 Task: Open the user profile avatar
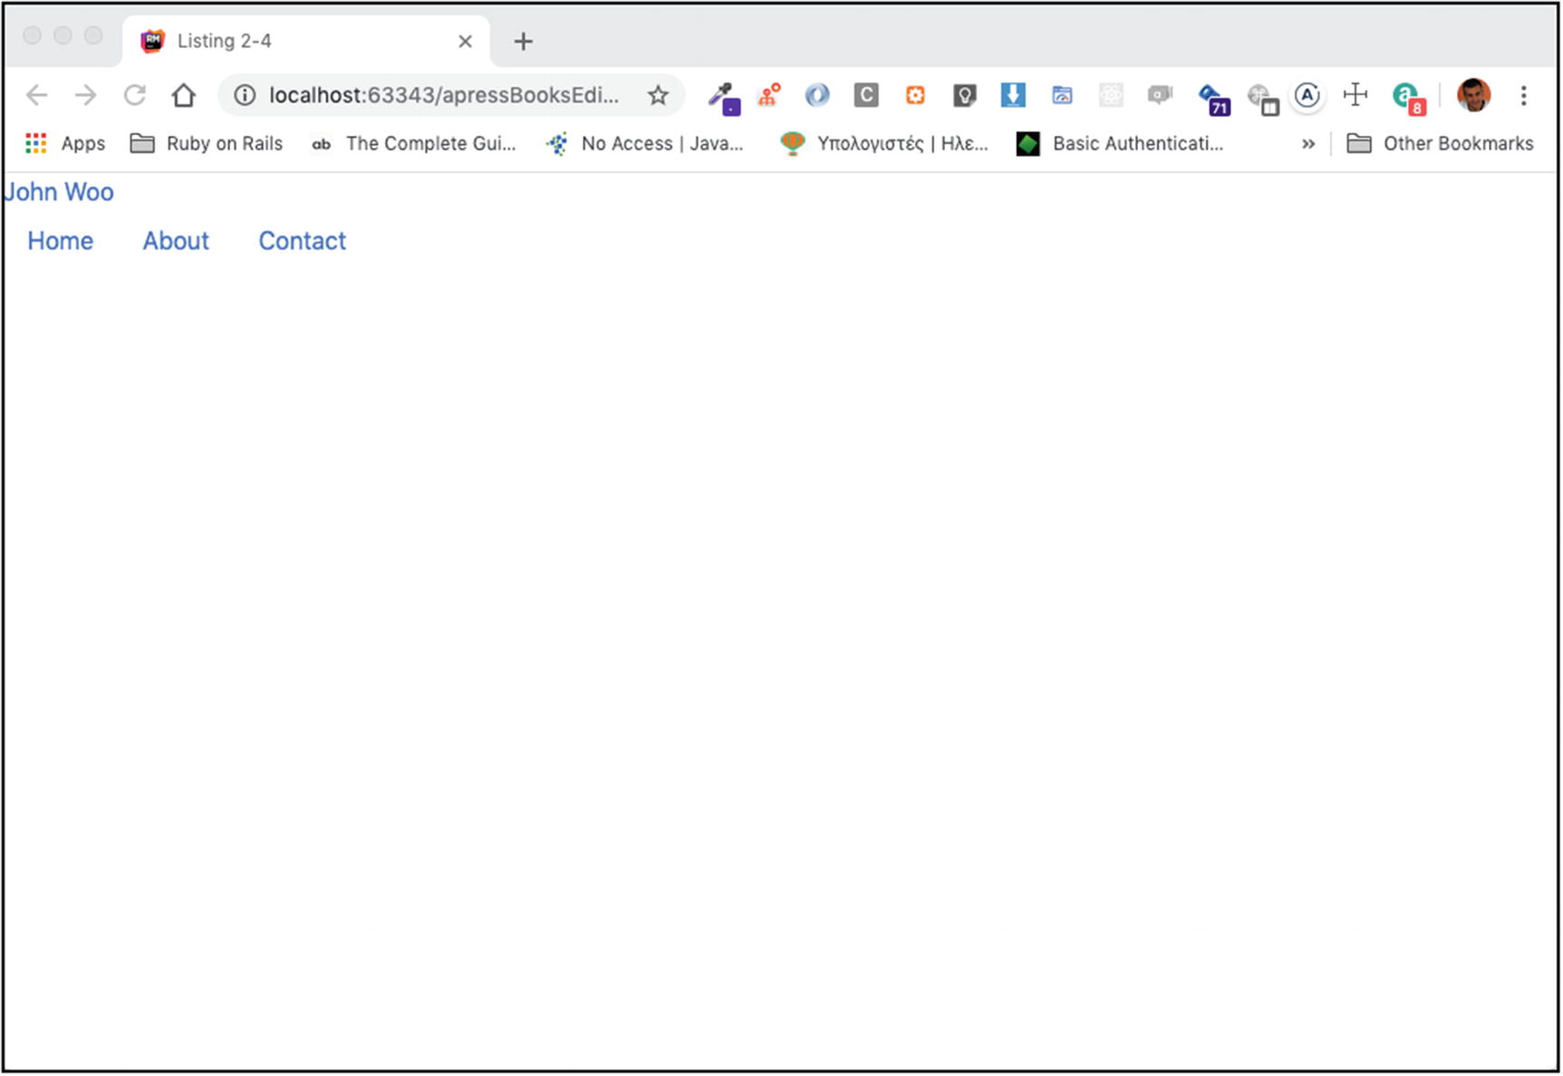point(1473,95)
